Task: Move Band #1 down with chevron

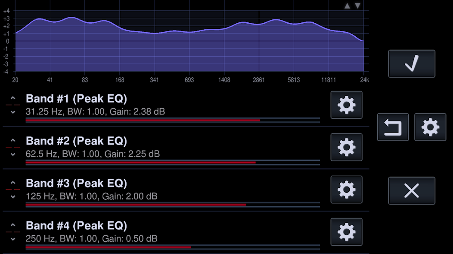Action: coord(13,112)
